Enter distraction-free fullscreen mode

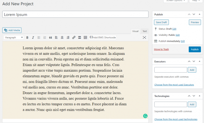click(144, 37)
